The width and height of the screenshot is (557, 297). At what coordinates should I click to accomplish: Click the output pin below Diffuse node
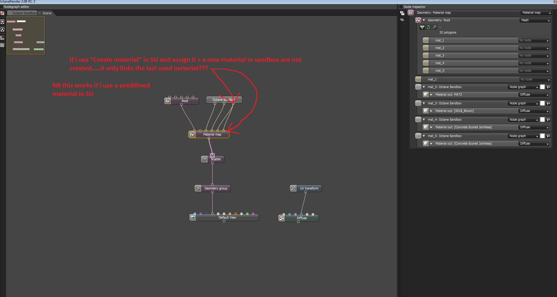click(x=298, y=222)
